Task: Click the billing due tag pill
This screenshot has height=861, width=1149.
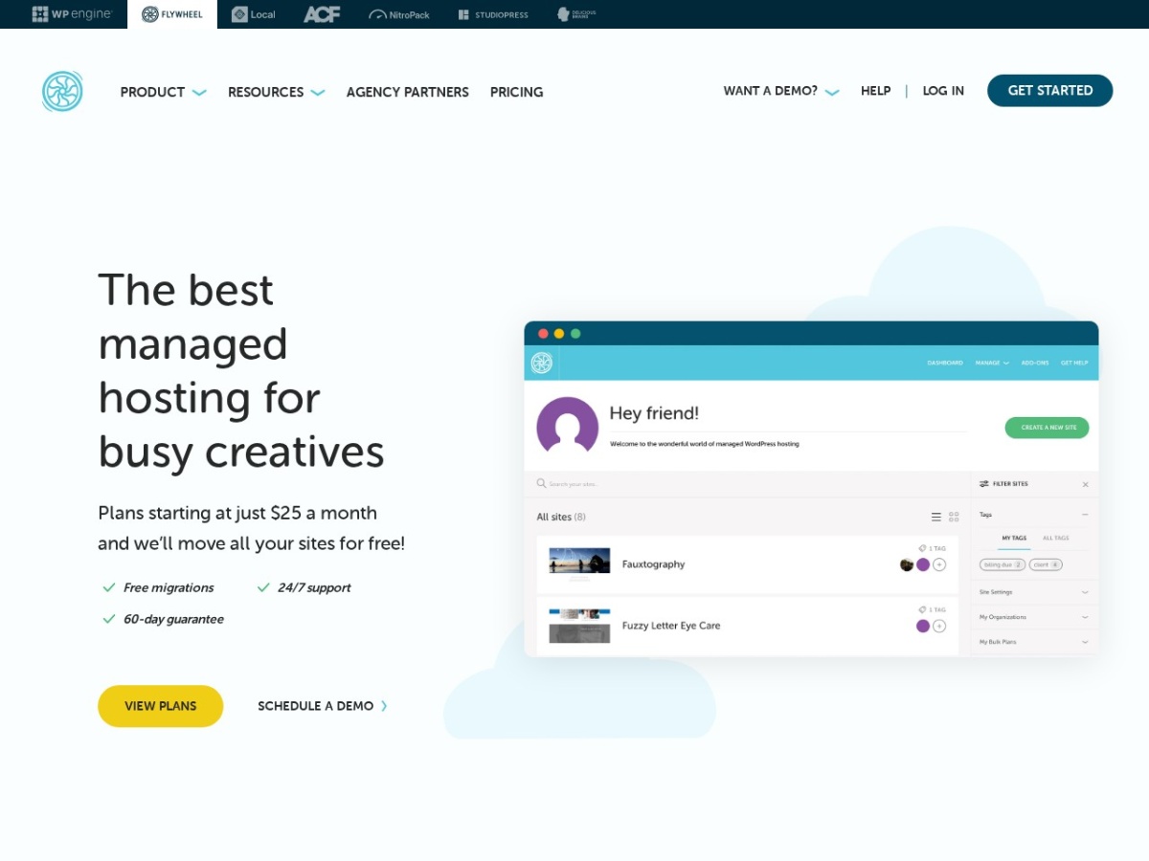Action: point(1003,565)
